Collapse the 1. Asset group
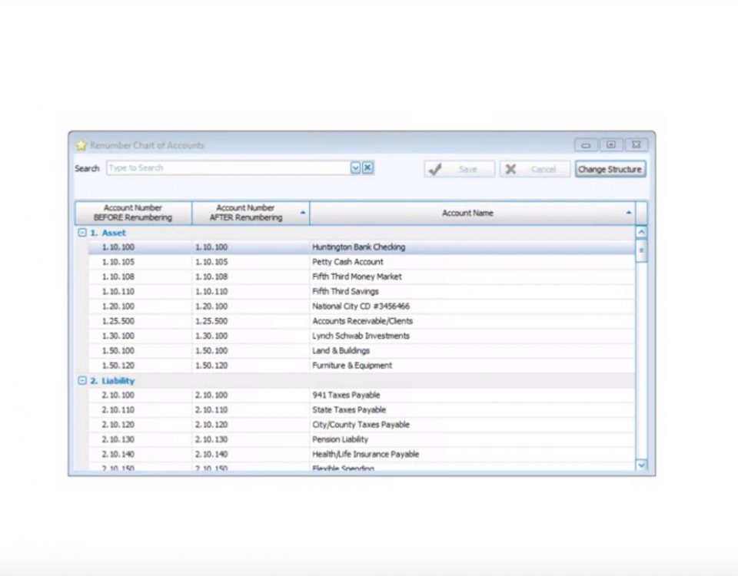Image resolution: width=738 pixels, height=576 pixels. 82,233
